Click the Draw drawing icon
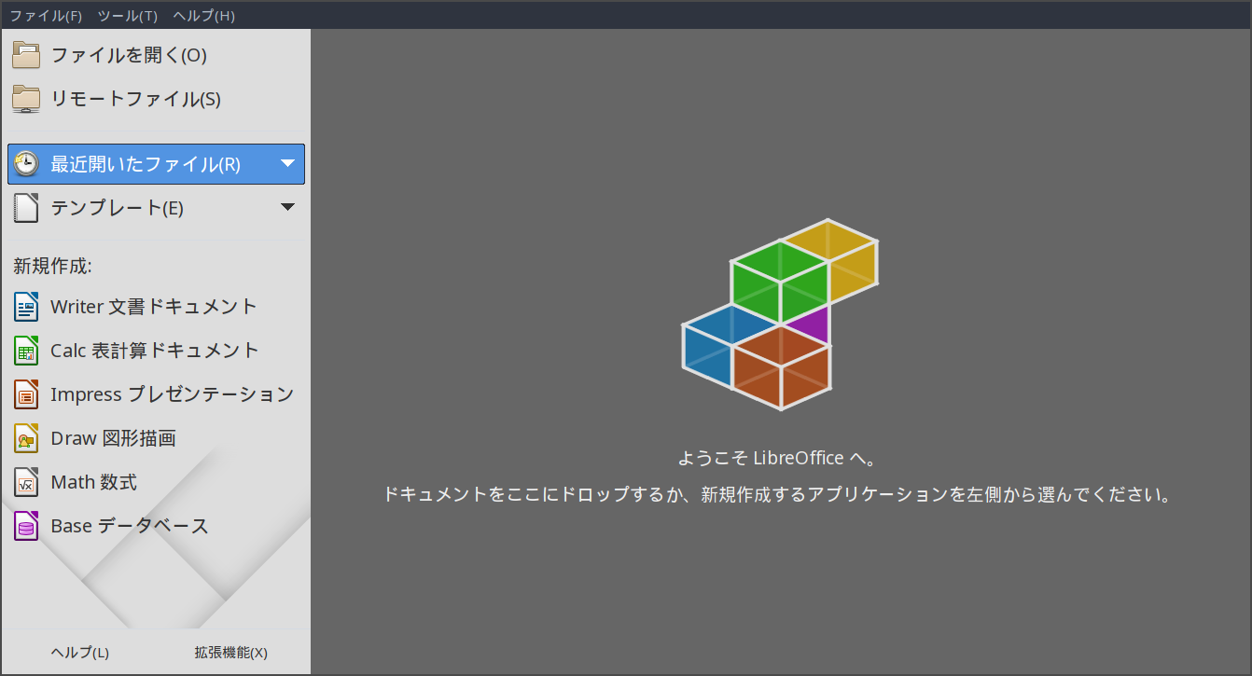This screenshot has width=1252, height=676. click(x=26, y=438)
